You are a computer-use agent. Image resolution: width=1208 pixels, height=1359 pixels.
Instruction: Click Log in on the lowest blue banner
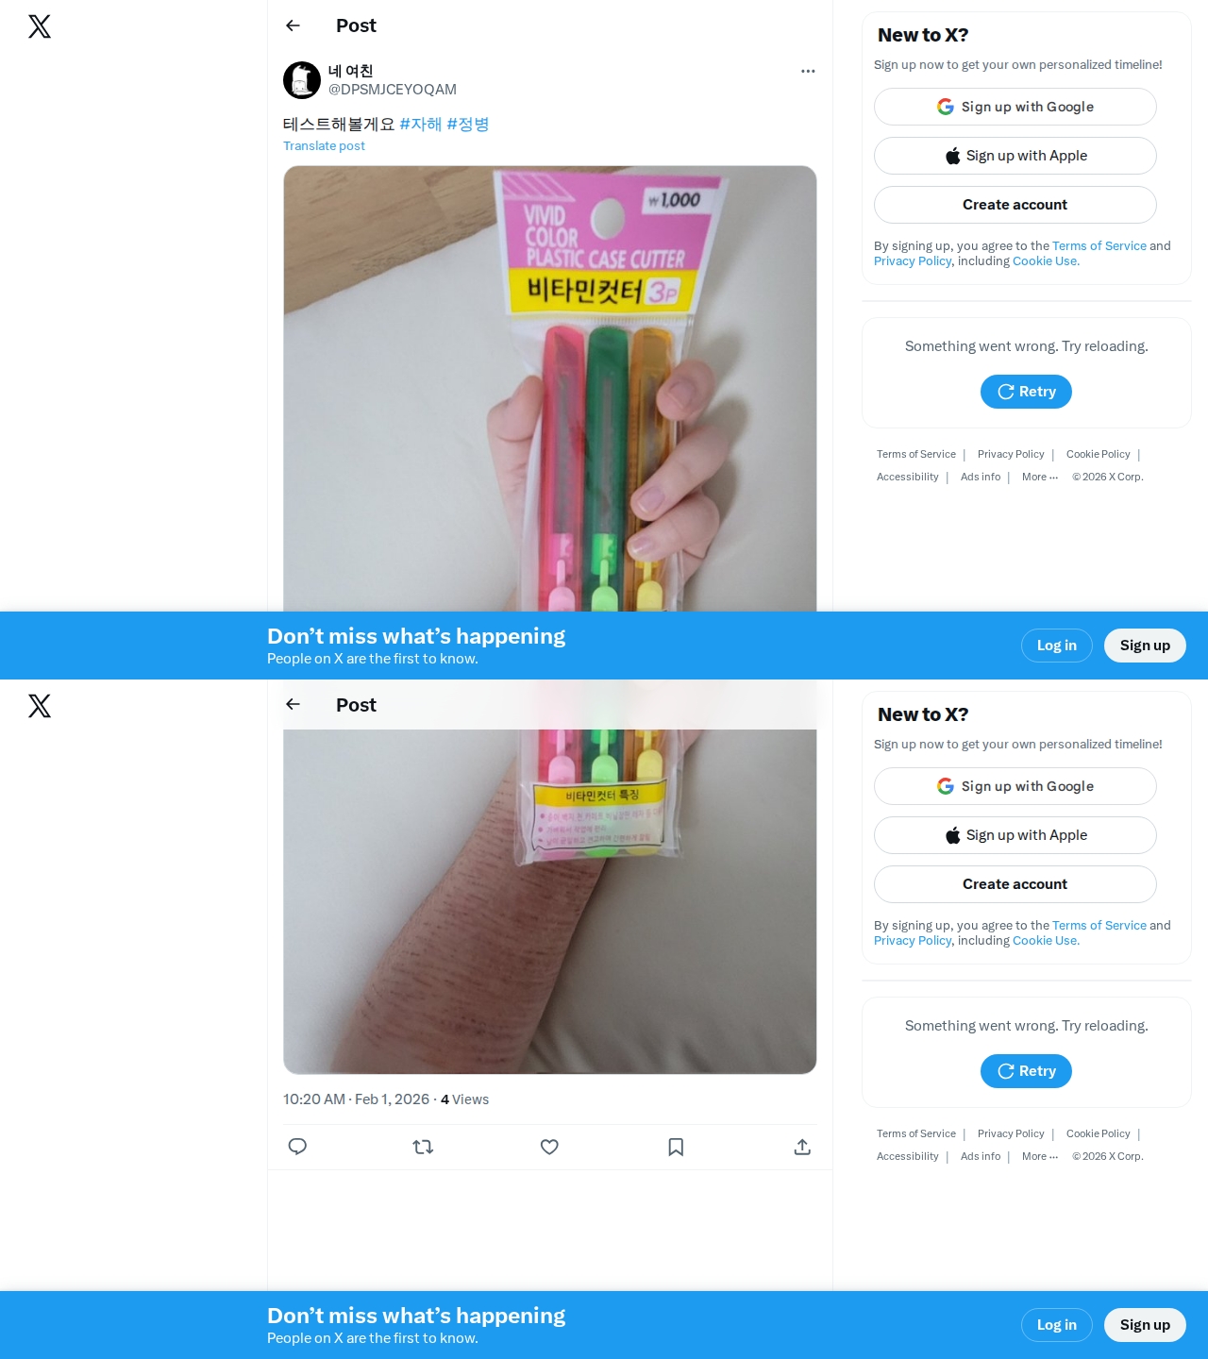pyautogui.click(x=1057, y=1325)
